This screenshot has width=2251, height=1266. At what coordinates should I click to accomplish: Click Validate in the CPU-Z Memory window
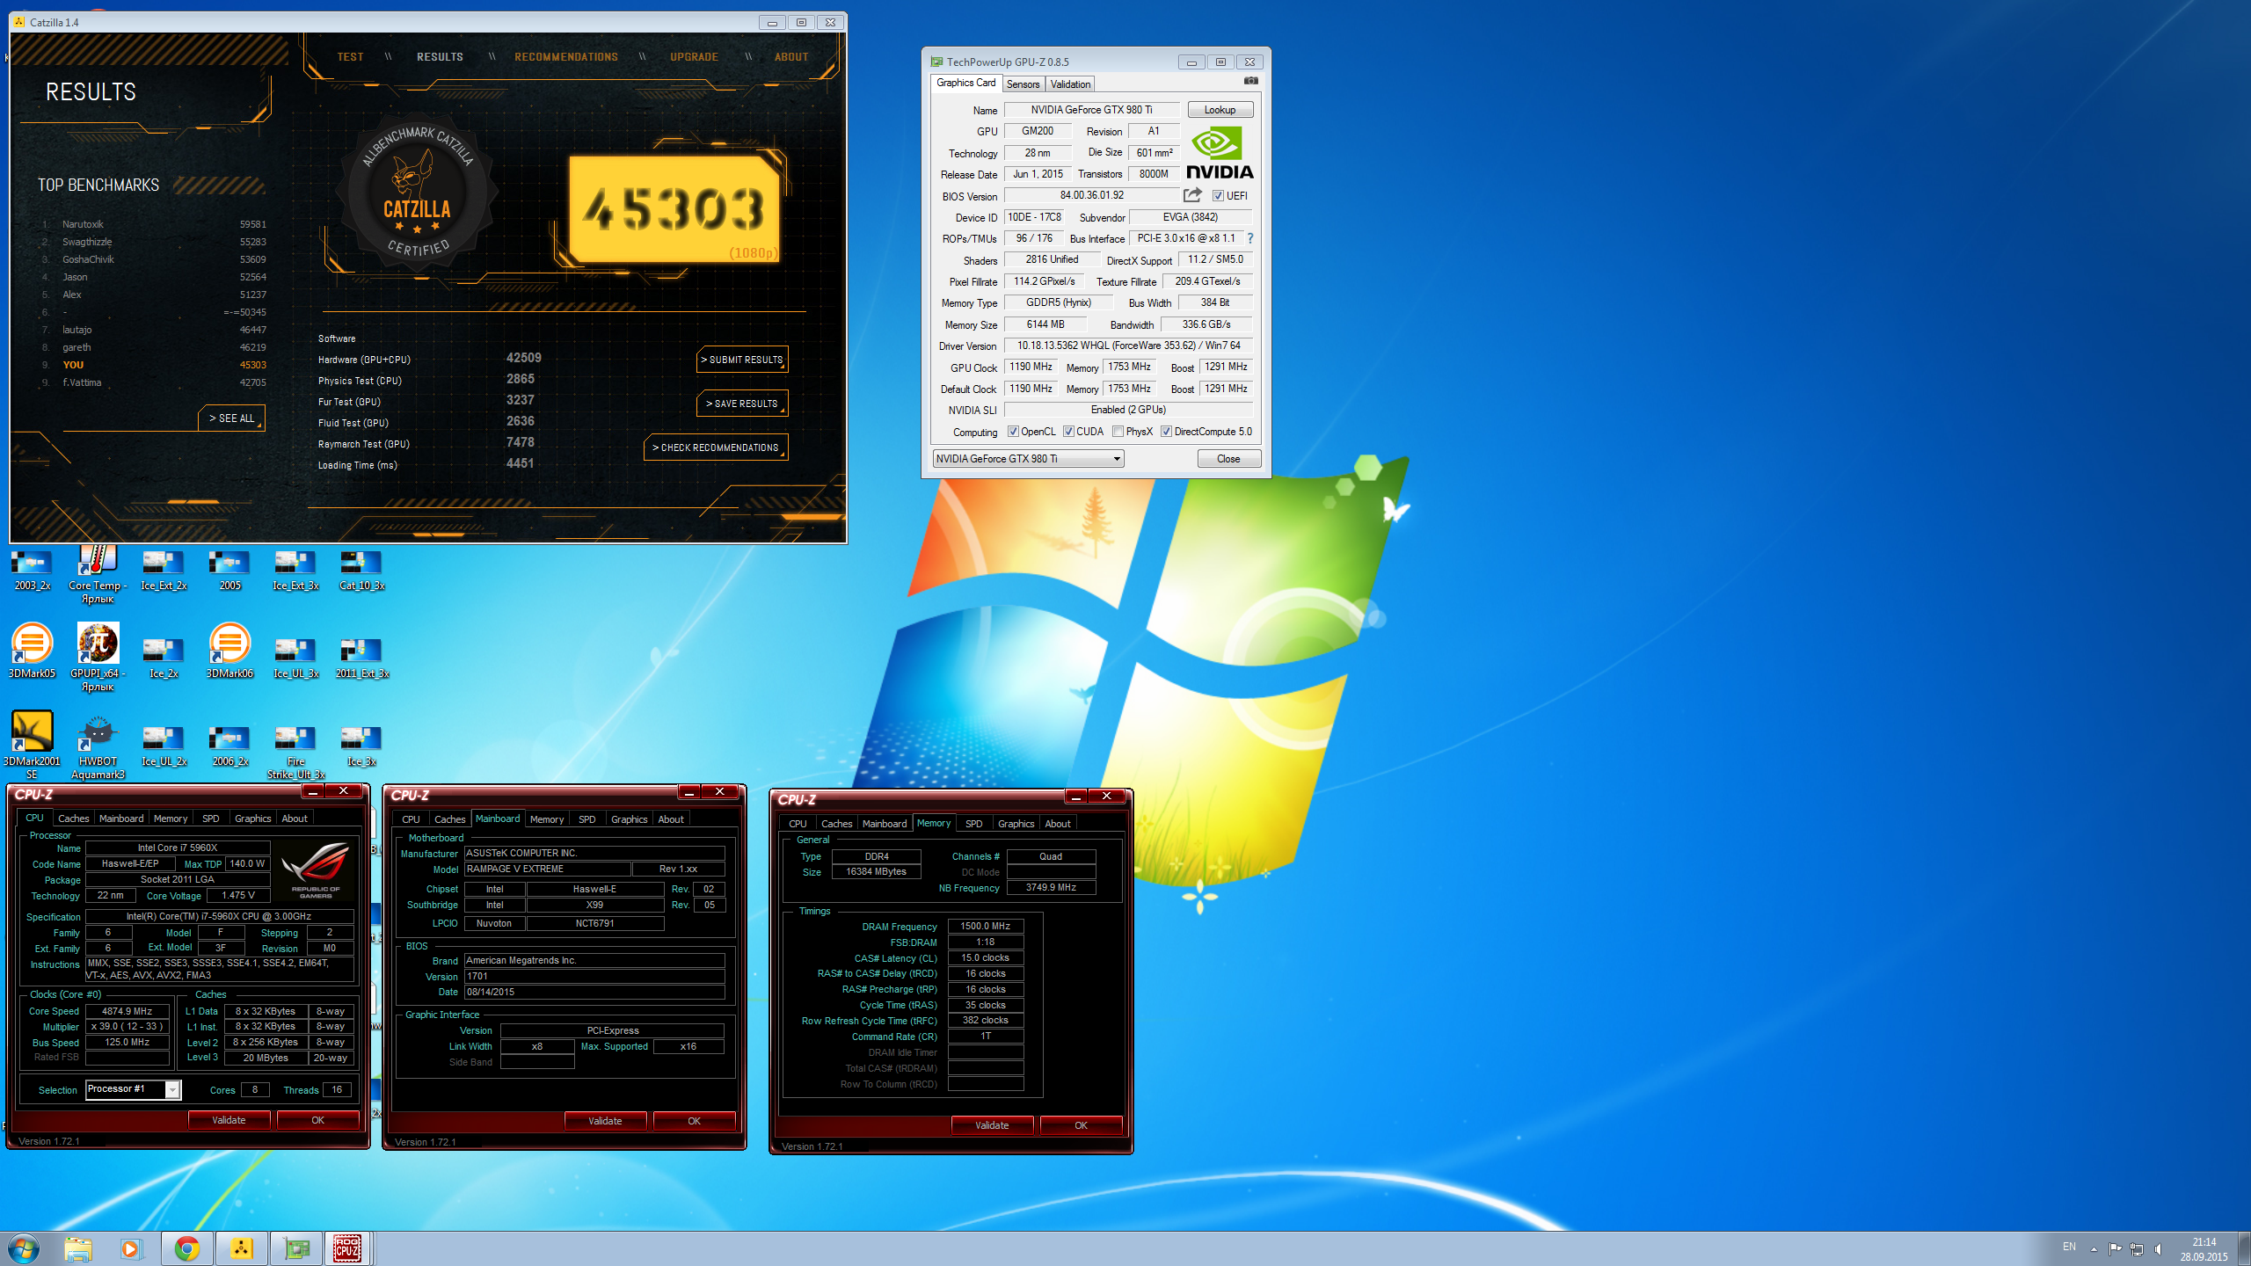pos(992,1125)
